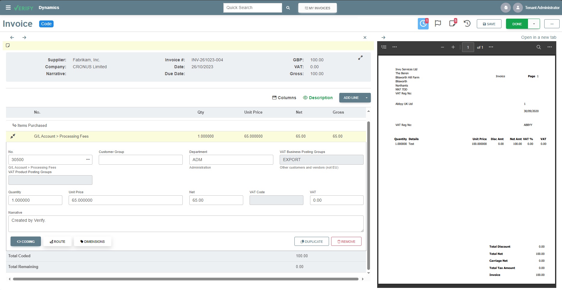The image size is (562, 290).
Task: Click Open in a new tab link
Action: 539,37
